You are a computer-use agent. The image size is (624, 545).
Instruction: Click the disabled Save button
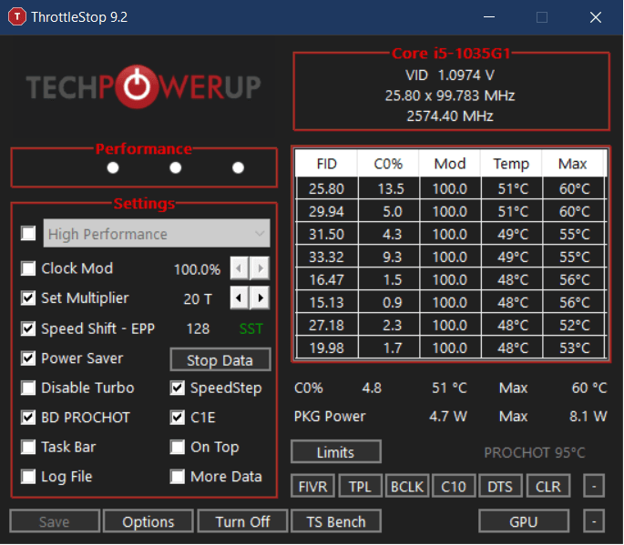tap(55, 520)
